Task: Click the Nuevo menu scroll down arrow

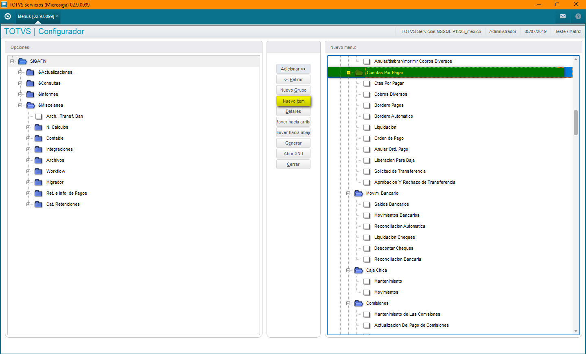Action: tap(576, 331)
